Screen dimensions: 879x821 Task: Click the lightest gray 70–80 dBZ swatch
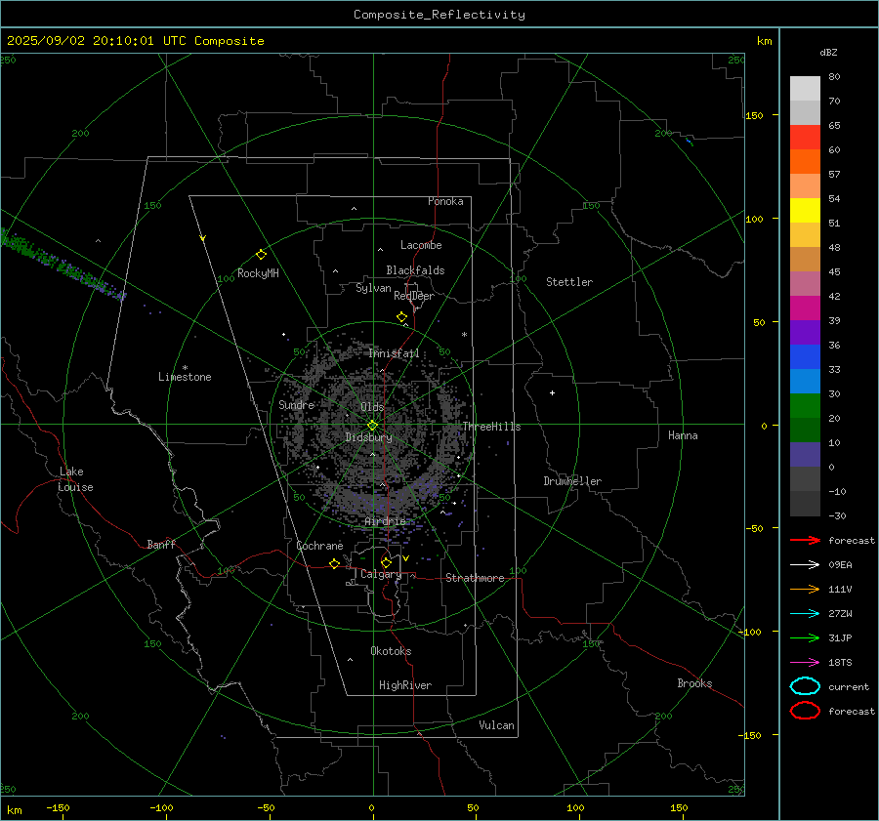click(x=805, y=89)
